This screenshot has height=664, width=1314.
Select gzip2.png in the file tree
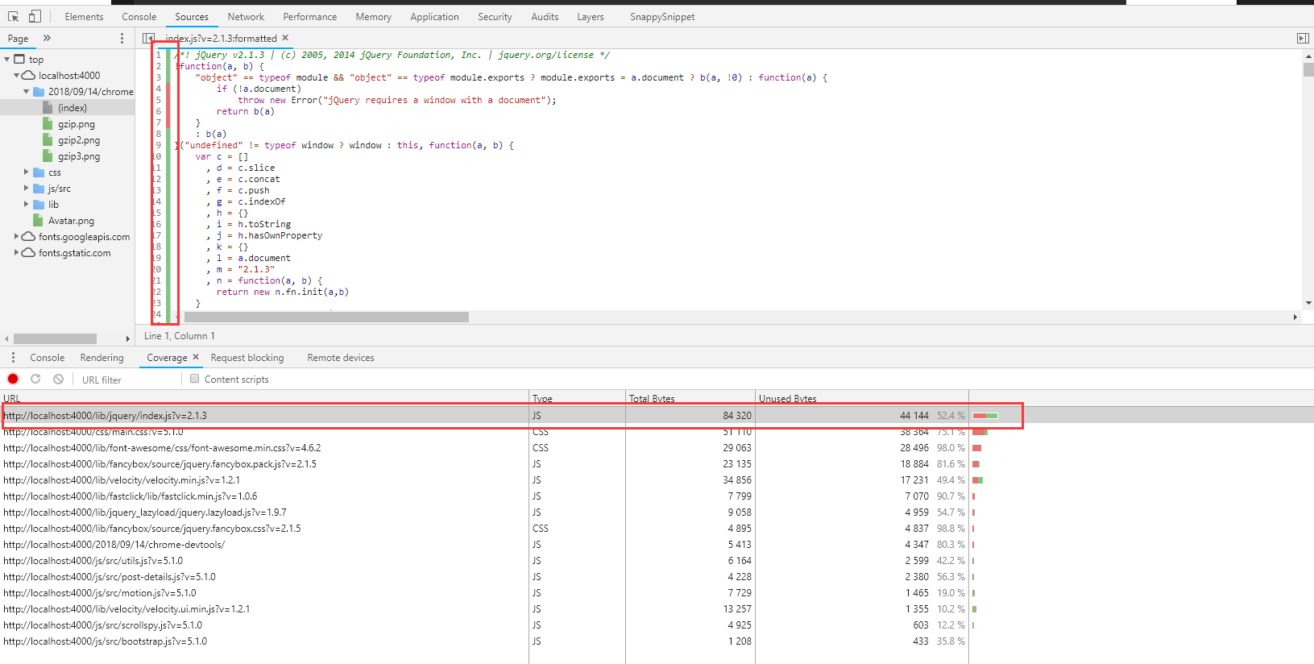[79, 140]
